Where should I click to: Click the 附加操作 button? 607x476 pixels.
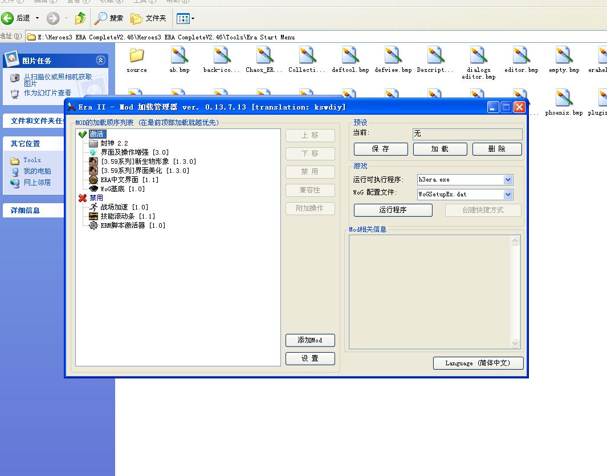coord(310,208)
